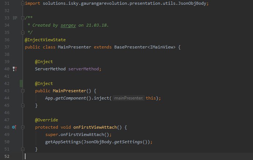This screenshot has height=160, width=253.
Task: Click the overriding method gutter icon on line 48
Action: click(14, 127)
